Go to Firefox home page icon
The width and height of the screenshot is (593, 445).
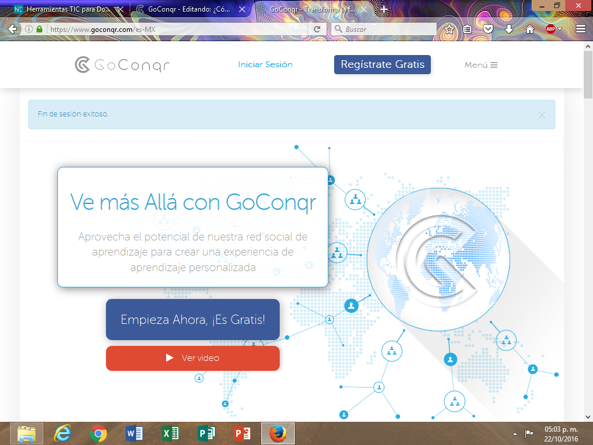[x=530, y=29]
